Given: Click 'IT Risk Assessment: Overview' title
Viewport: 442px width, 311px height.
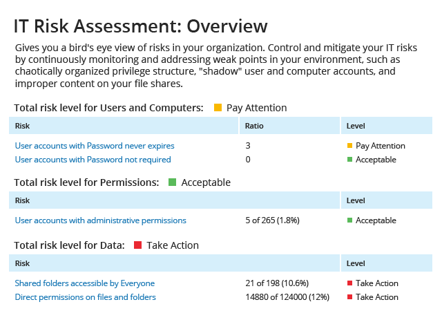Looking at the screenshot, I should point(141,26).
